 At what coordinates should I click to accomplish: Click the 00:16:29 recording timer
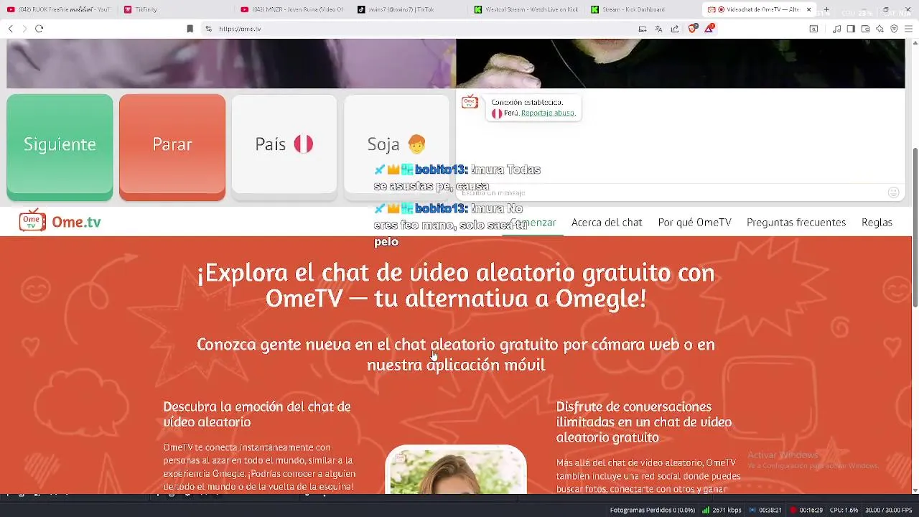click(806, 511)
